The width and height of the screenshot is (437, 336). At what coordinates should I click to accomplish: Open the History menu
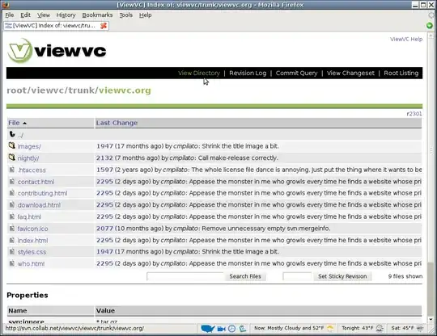tap(66, 15)
